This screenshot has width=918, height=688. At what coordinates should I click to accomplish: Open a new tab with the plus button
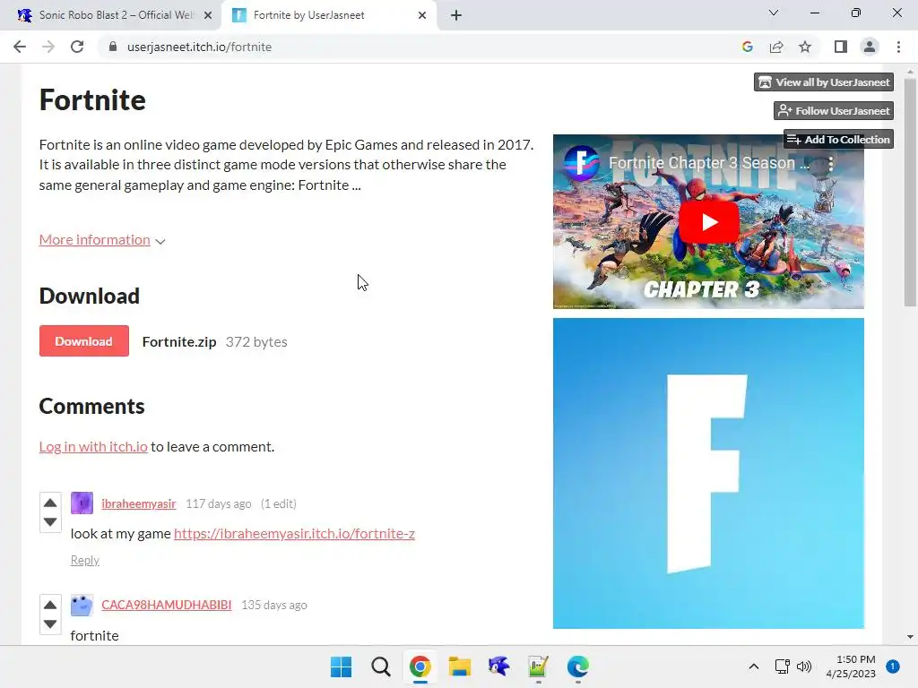coord(456,15)
